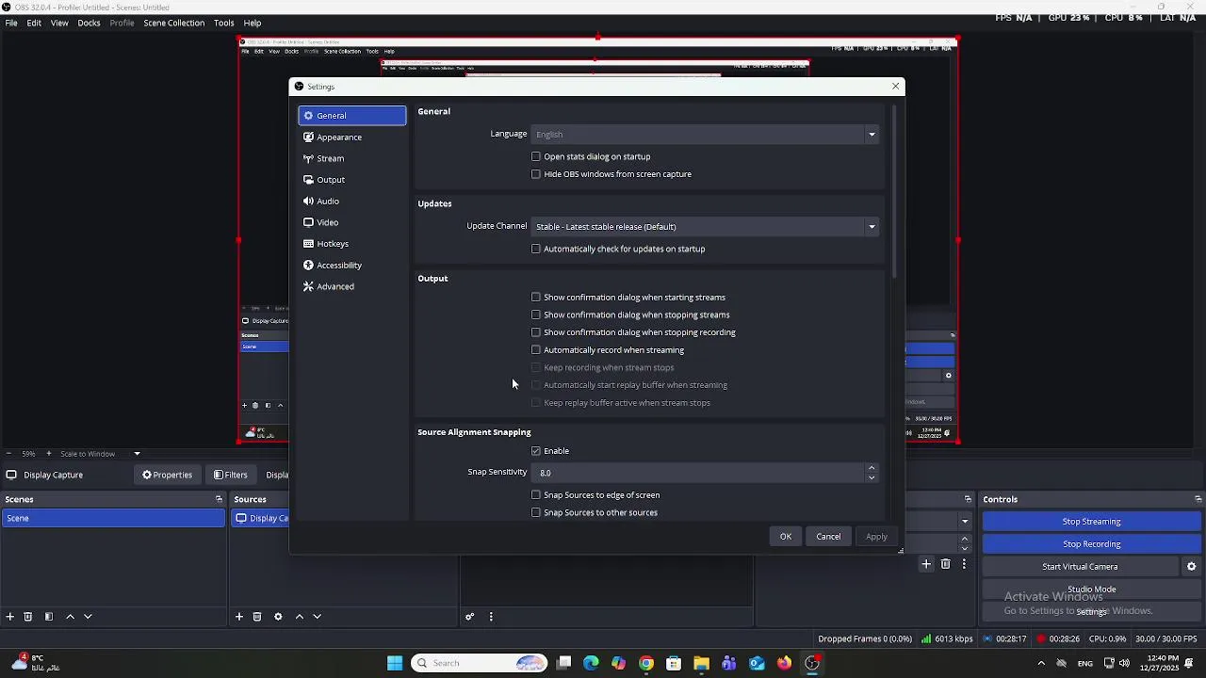
Task: Uncheck source alignment snapping Enable box
Action: coord(536,451)
